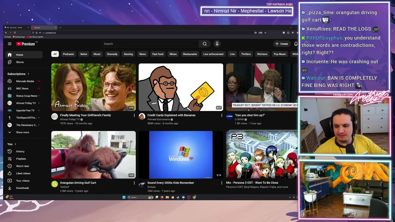Viewport: 395px width, 222px height.
Task: Click the search magnifier button
Action: point(205,44)
